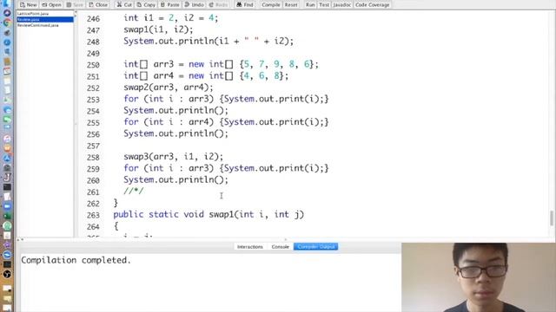Click the New file toolbar button

point(29,4)
